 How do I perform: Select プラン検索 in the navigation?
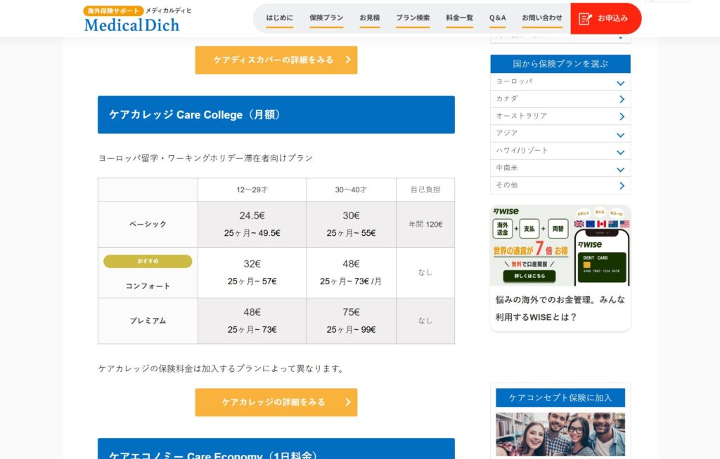413,18
